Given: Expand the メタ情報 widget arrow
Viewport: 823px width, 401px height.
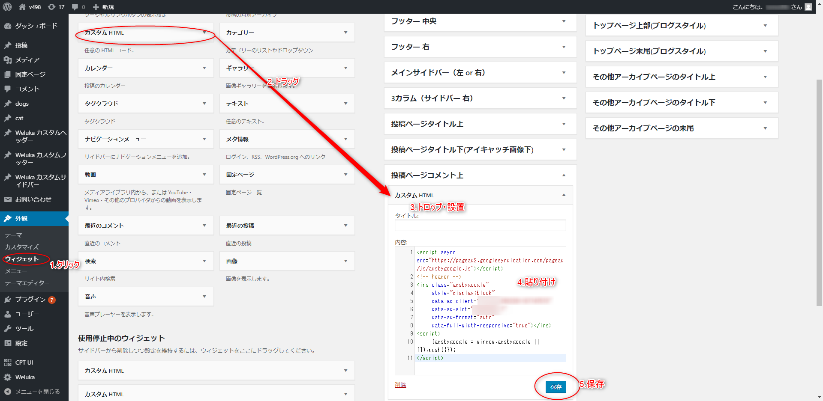Looking at the screenshot, I should [x=346, y=139].
